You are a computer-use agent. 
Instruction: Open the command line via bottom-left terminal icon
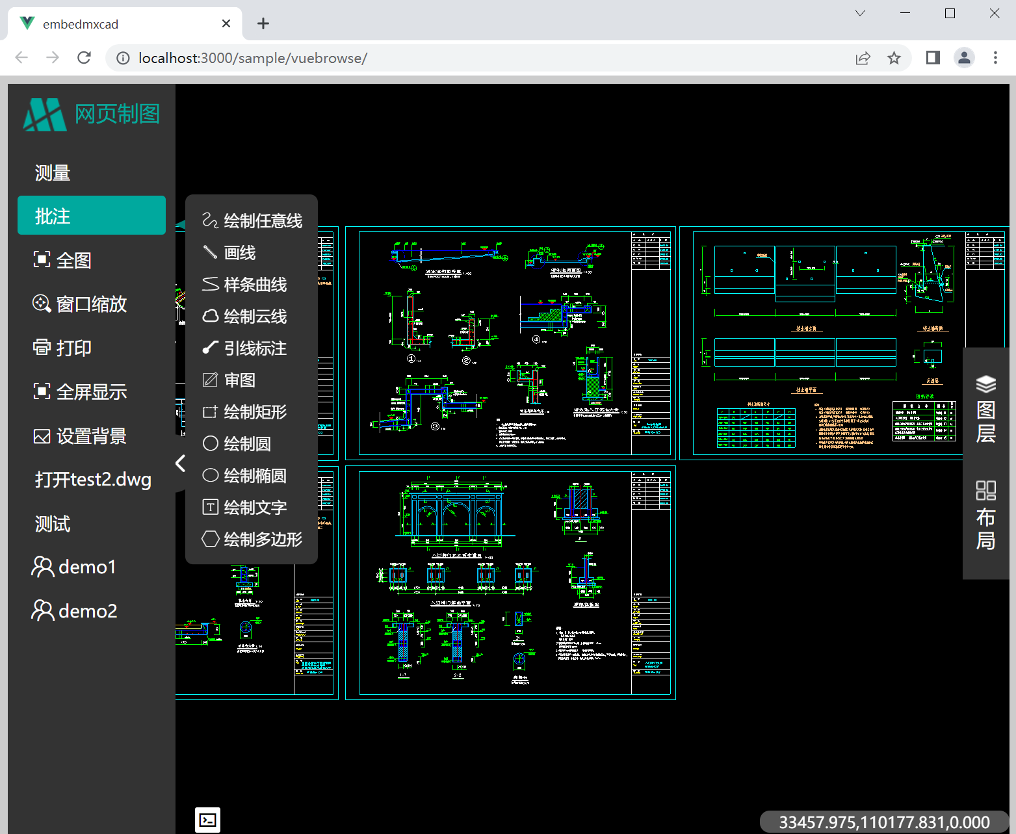pos(207,820)
